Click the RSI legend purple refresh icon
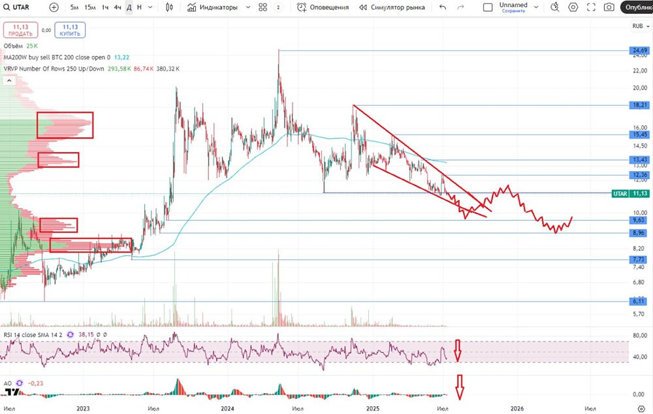 click(x=70, y=334)
